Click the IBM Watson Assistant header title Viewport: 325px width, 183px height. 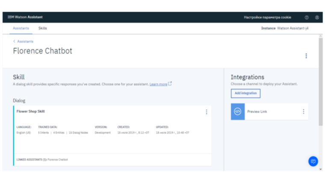coord(25,17)
